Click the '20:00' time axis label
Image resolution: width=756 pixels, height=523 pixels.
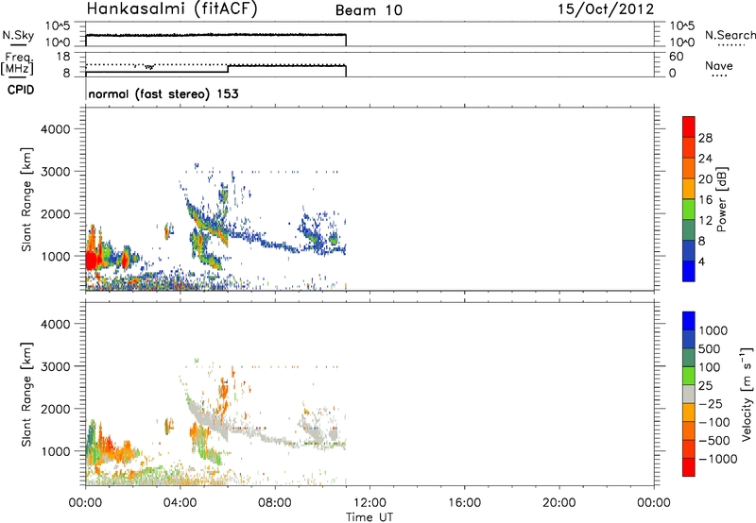pyautogui.click(x=559, y=503)
